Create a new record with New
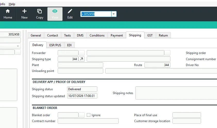 pos(24,14)
